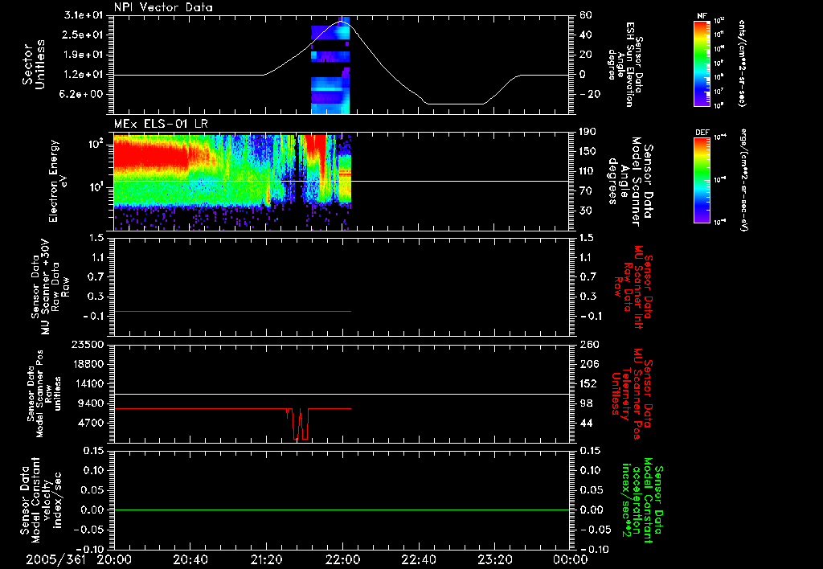823x569 pixels.
Task: Click the '206' Telemetry tick label
Action: (x=588, y=364)
